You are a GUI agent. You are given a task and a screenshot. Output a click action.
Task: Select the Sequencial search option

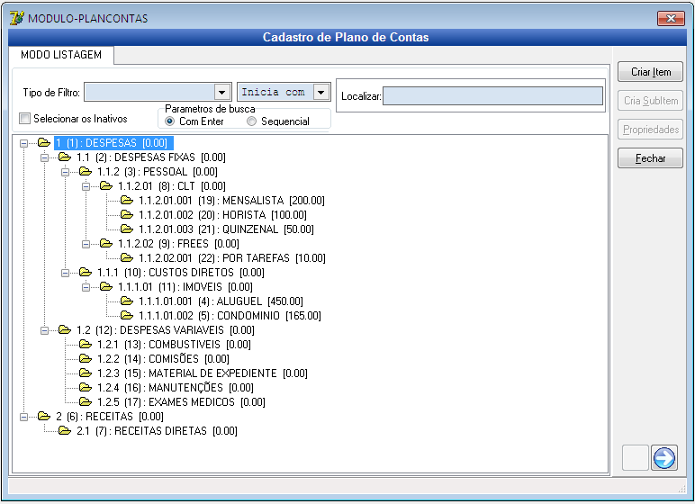click(x=252, y=121)
